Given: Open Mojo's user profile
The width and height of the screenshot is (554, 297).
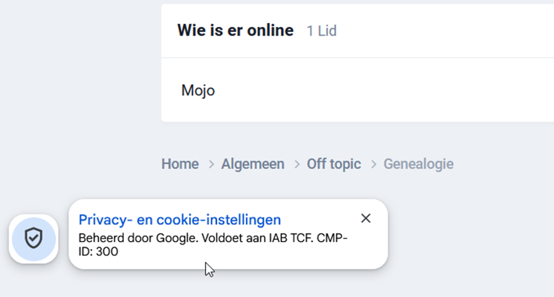Looking at the screenshot, I should coord(198,91).
